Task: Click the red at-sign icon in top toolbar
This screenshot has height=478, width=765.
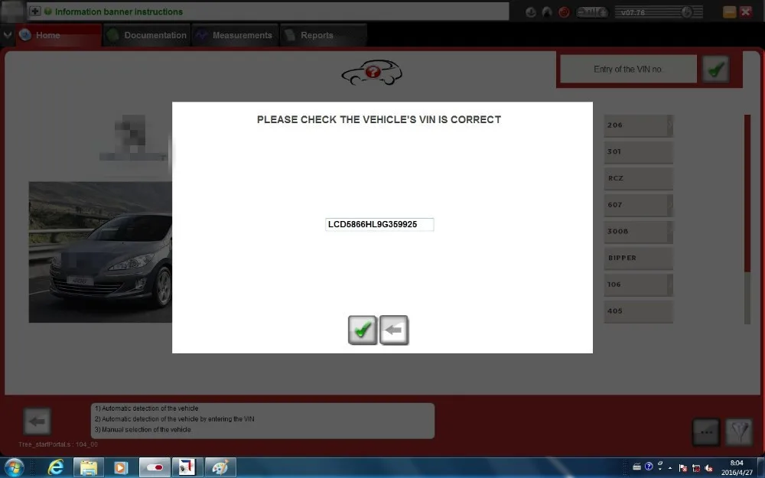Action: [564, 12]
